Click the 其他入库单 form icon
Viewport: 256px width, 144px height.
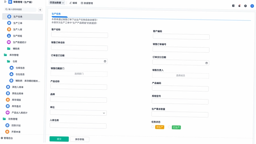click(x=8, y=87)
